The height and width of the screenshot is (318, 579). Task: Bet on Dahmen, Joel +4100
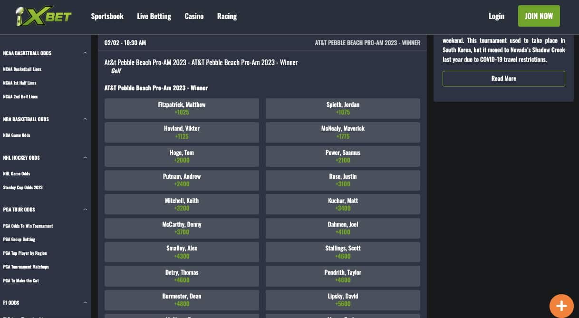tap(343, 228)
